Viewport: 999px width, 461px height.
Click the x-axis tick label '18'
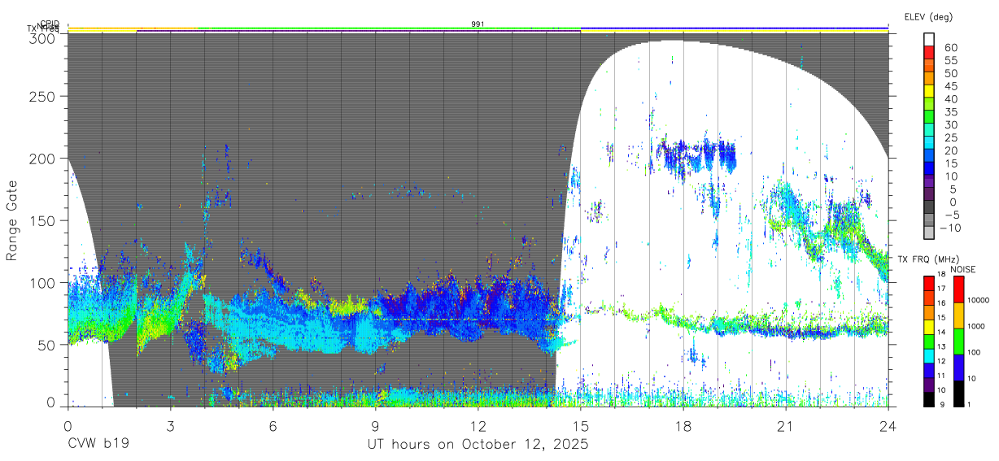(683, 426)
